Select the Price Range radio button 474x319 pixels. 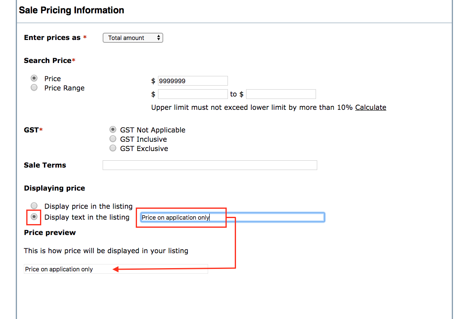coord(34,88)
